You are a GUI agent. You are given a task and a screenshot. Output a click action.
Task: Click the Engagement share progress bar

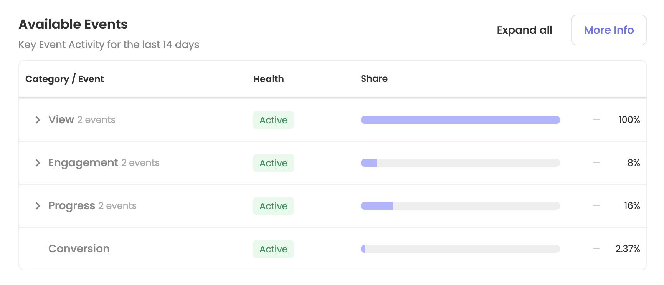click(x=460, y=163)
